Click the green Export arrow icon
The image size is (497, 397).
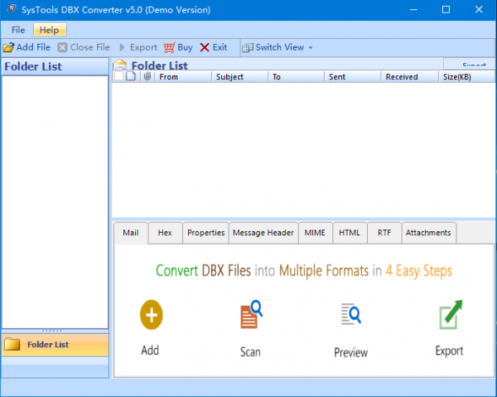[x=451, y=315]
